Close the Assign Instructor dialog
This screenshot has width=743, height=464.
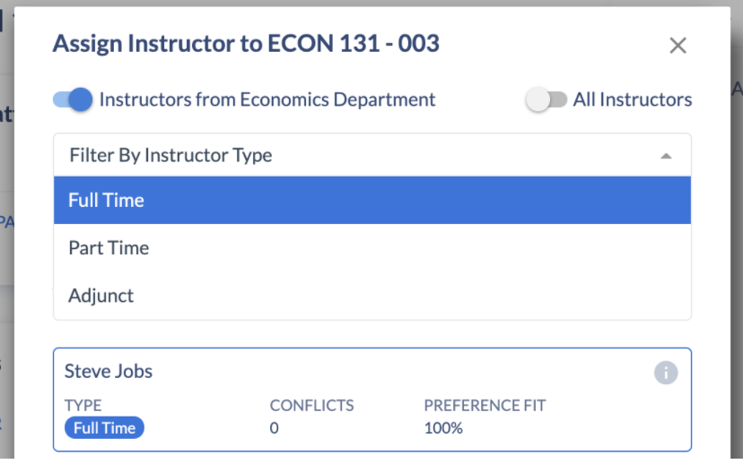pyautogui.click(x=677, y=46)
